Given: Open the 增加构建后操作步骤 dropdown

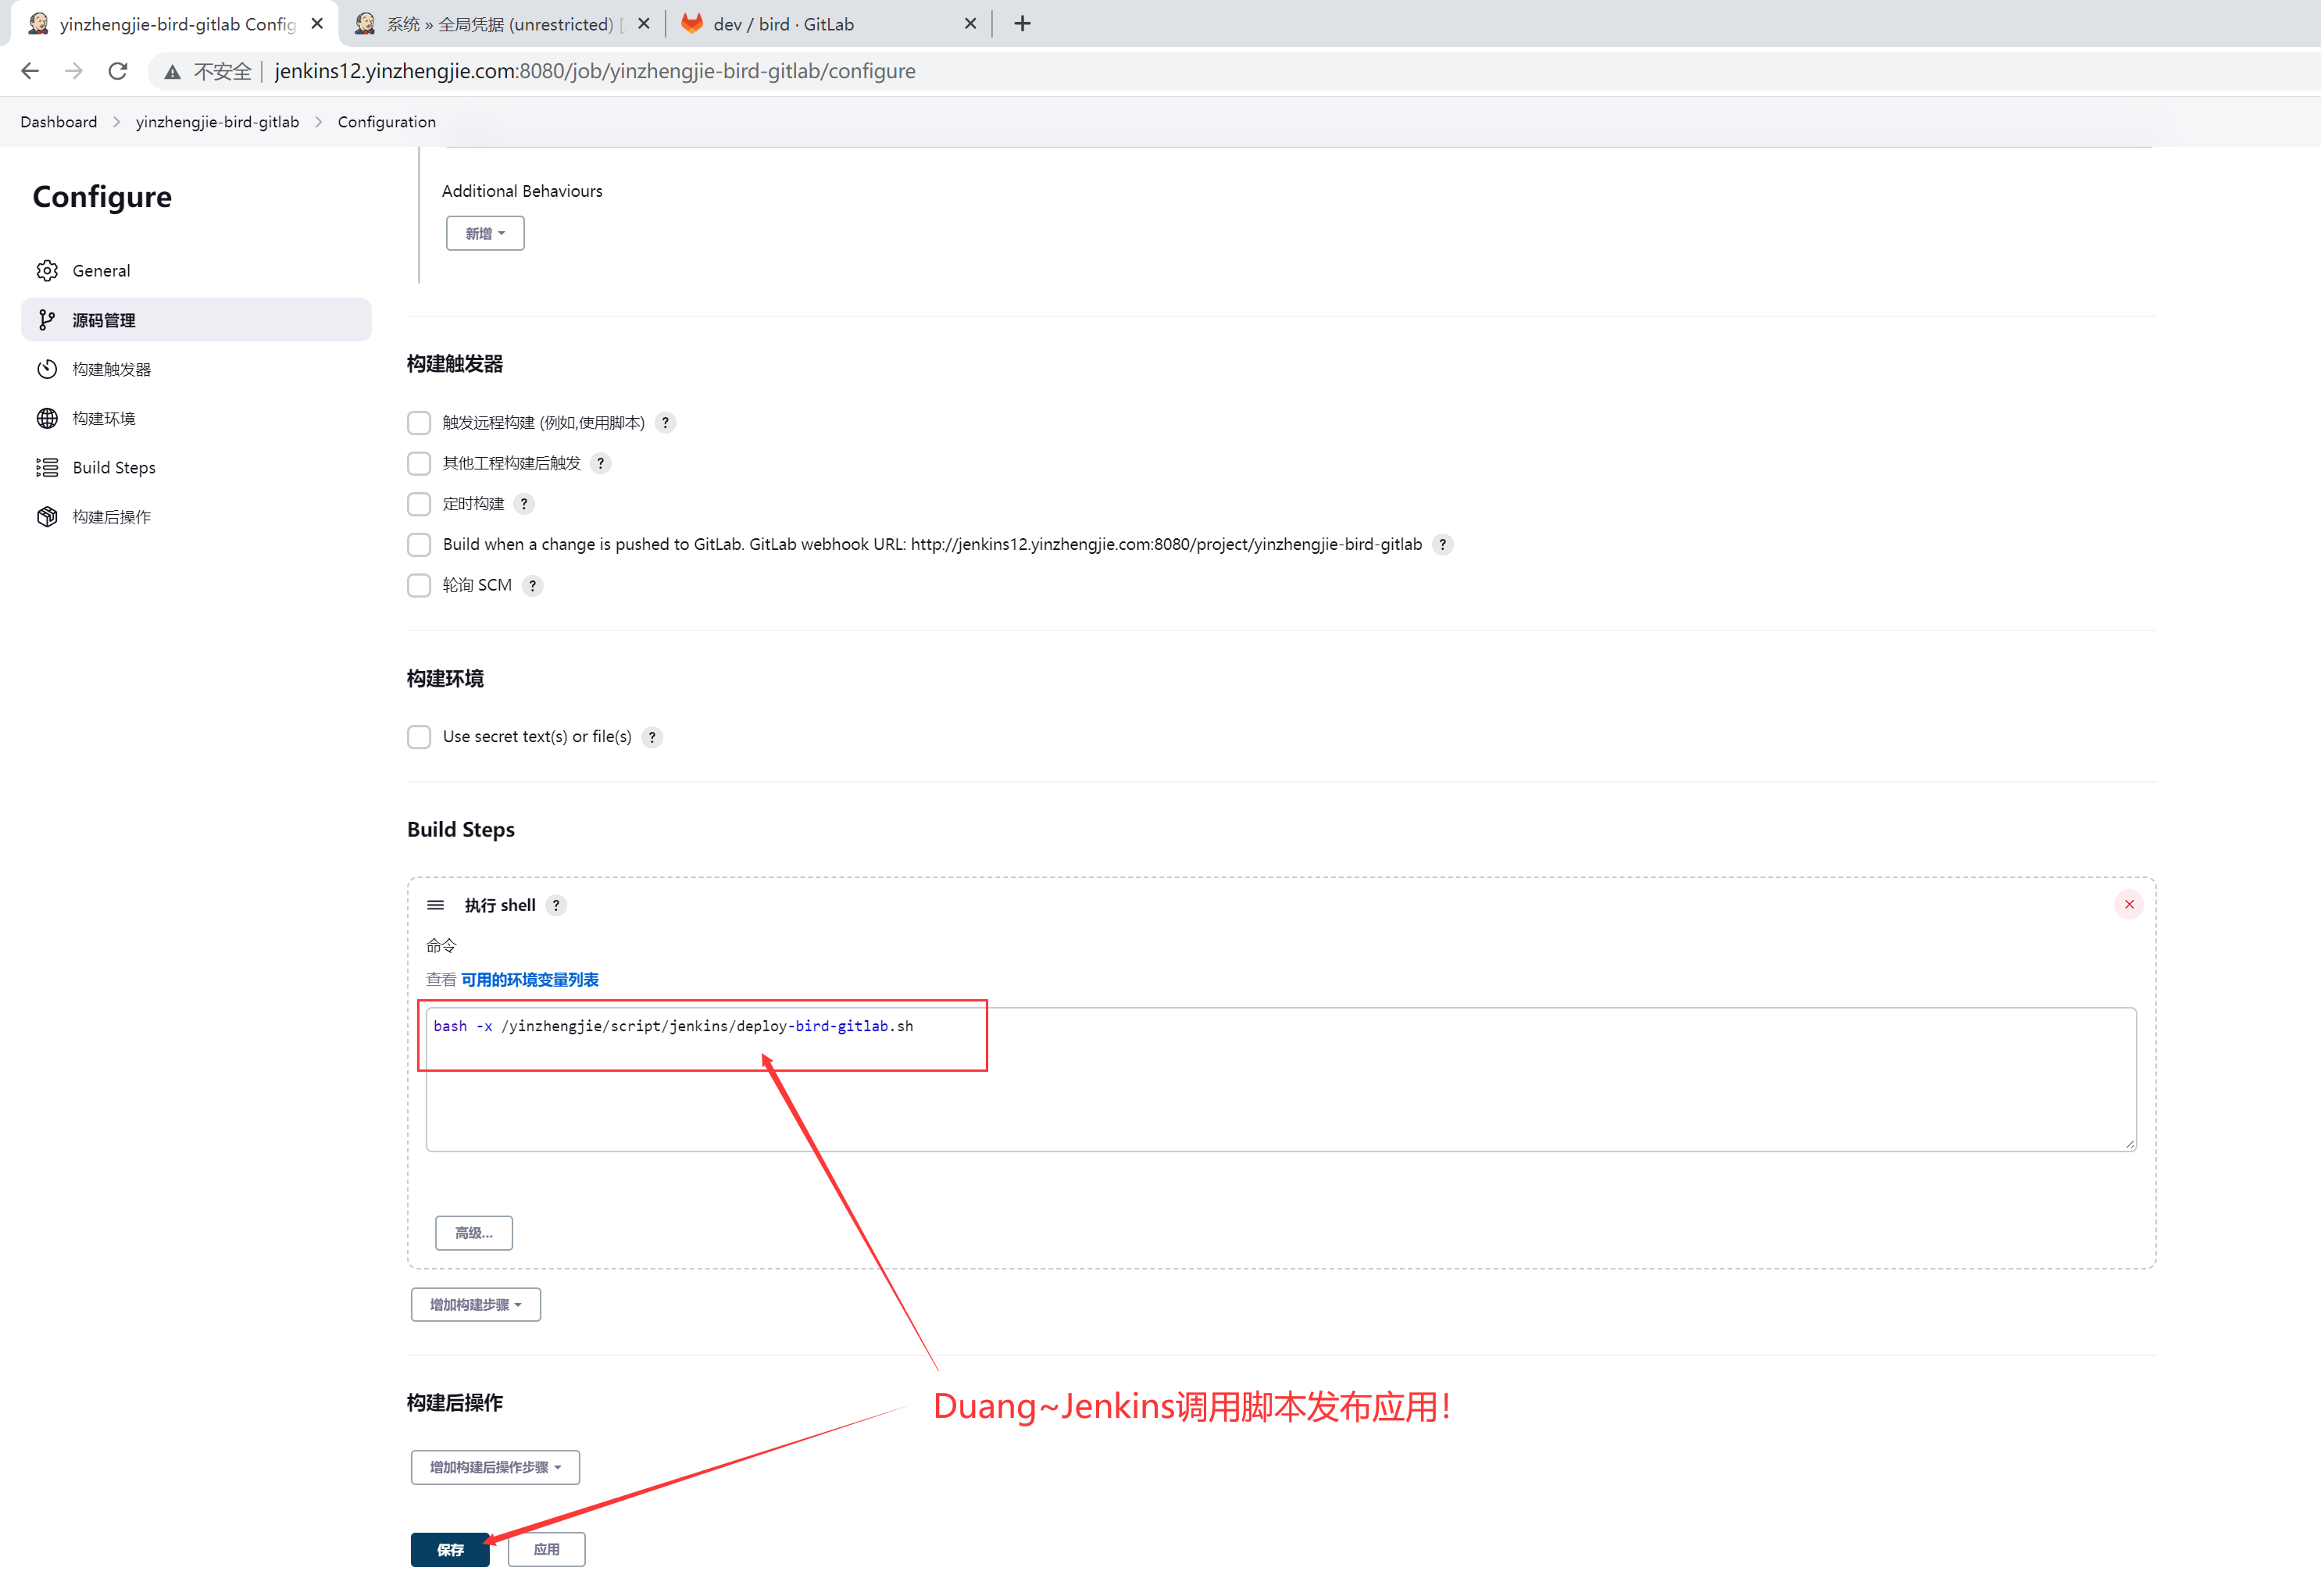Looking at the screenshot, I should (495, 1467).
